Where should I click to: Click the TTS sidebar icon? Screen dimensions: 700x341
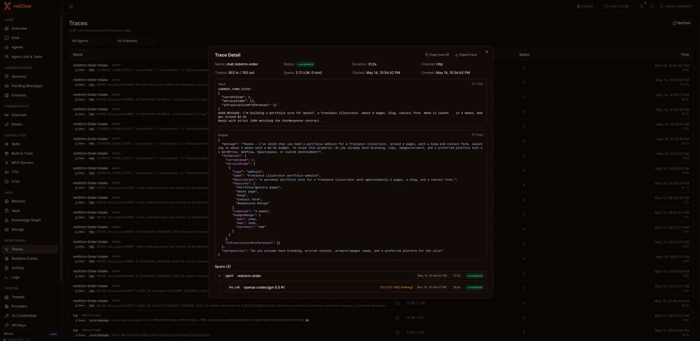point(7,172)
